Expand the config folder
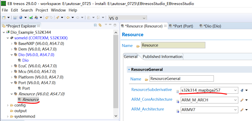252x121 pixels. pos(7,105)
